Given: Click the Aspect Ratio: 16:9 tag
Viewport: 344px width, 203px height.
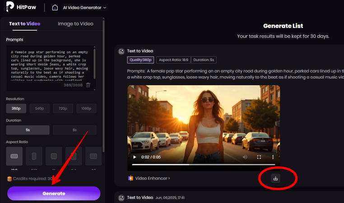Looking at the screenshot, I should [x=173, y=60].
